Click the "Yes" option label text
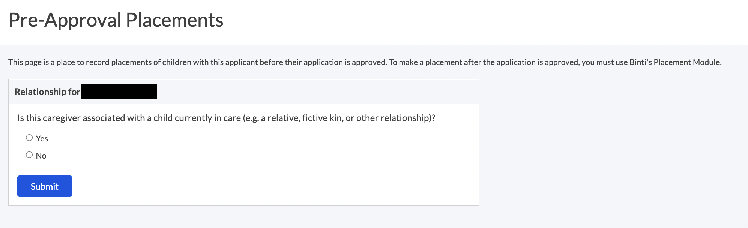This screenshot has height=228, width=748. point(42,139)
